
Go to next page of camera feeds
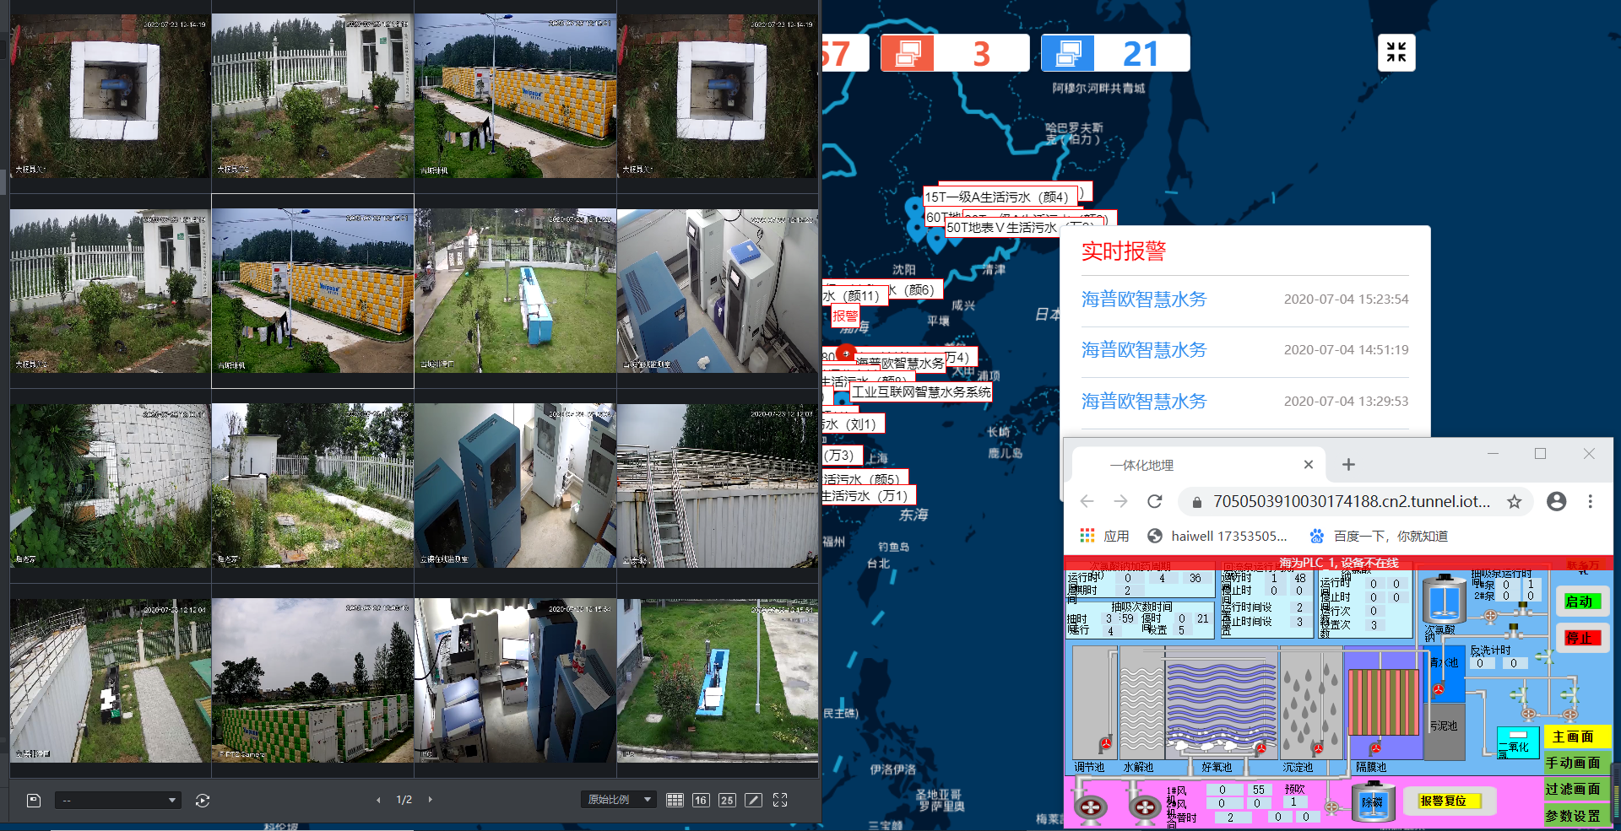click(x=431, y=800)
